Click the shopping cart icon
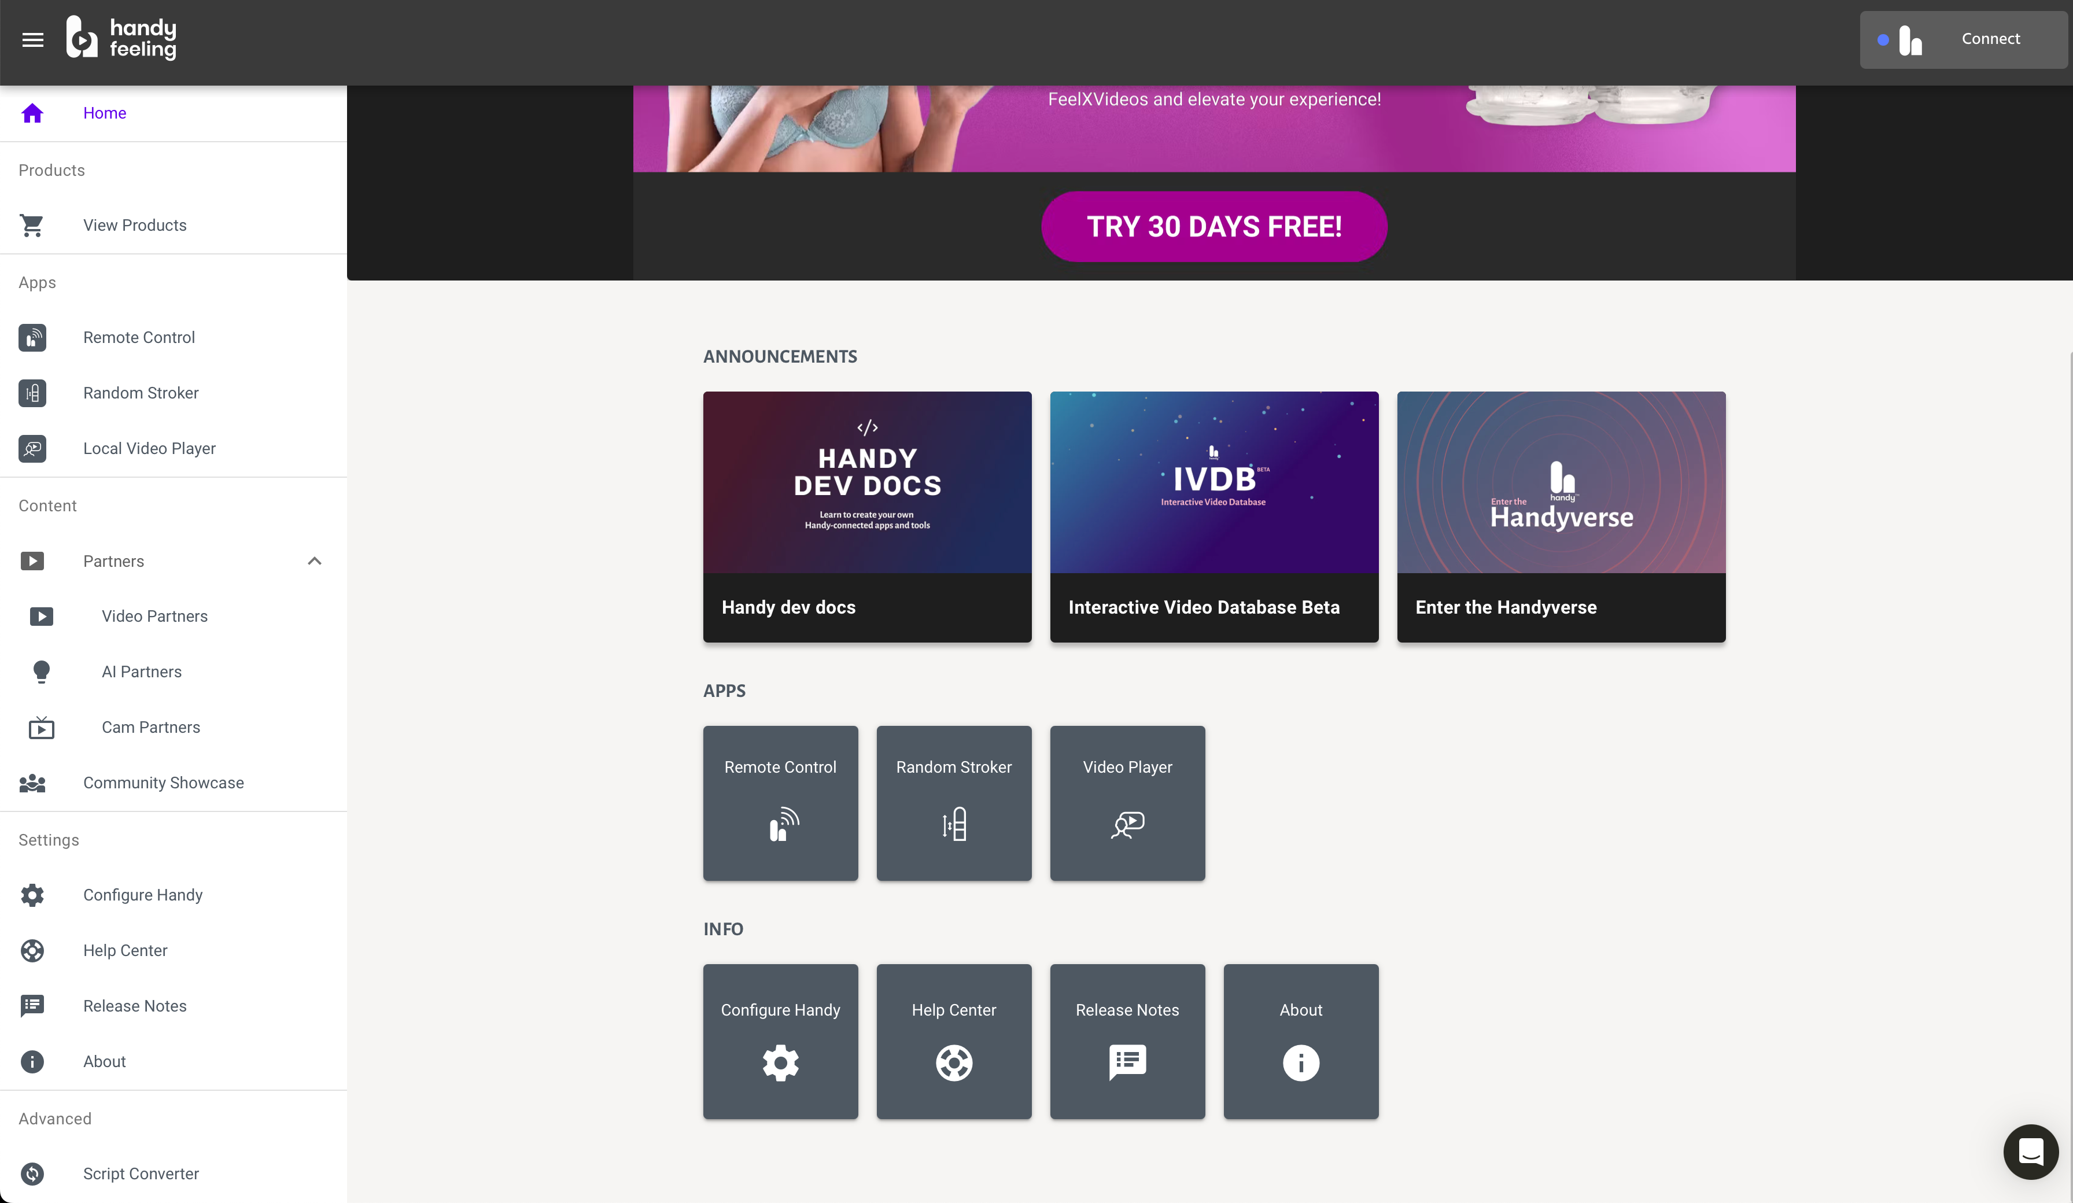Image resolution: width=2073 pixels, height=1203 pixels. 32,226
